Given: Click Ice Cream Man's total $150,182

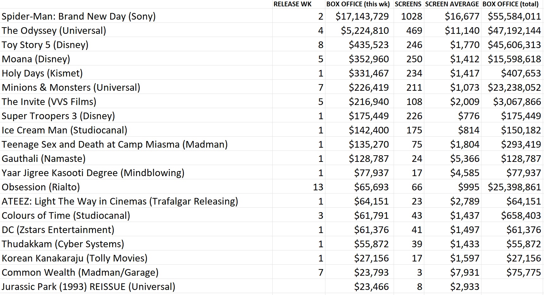Looking at the screenshot, I should 521,130.
